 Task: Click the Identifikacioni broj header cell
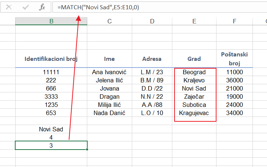(51, 59)
